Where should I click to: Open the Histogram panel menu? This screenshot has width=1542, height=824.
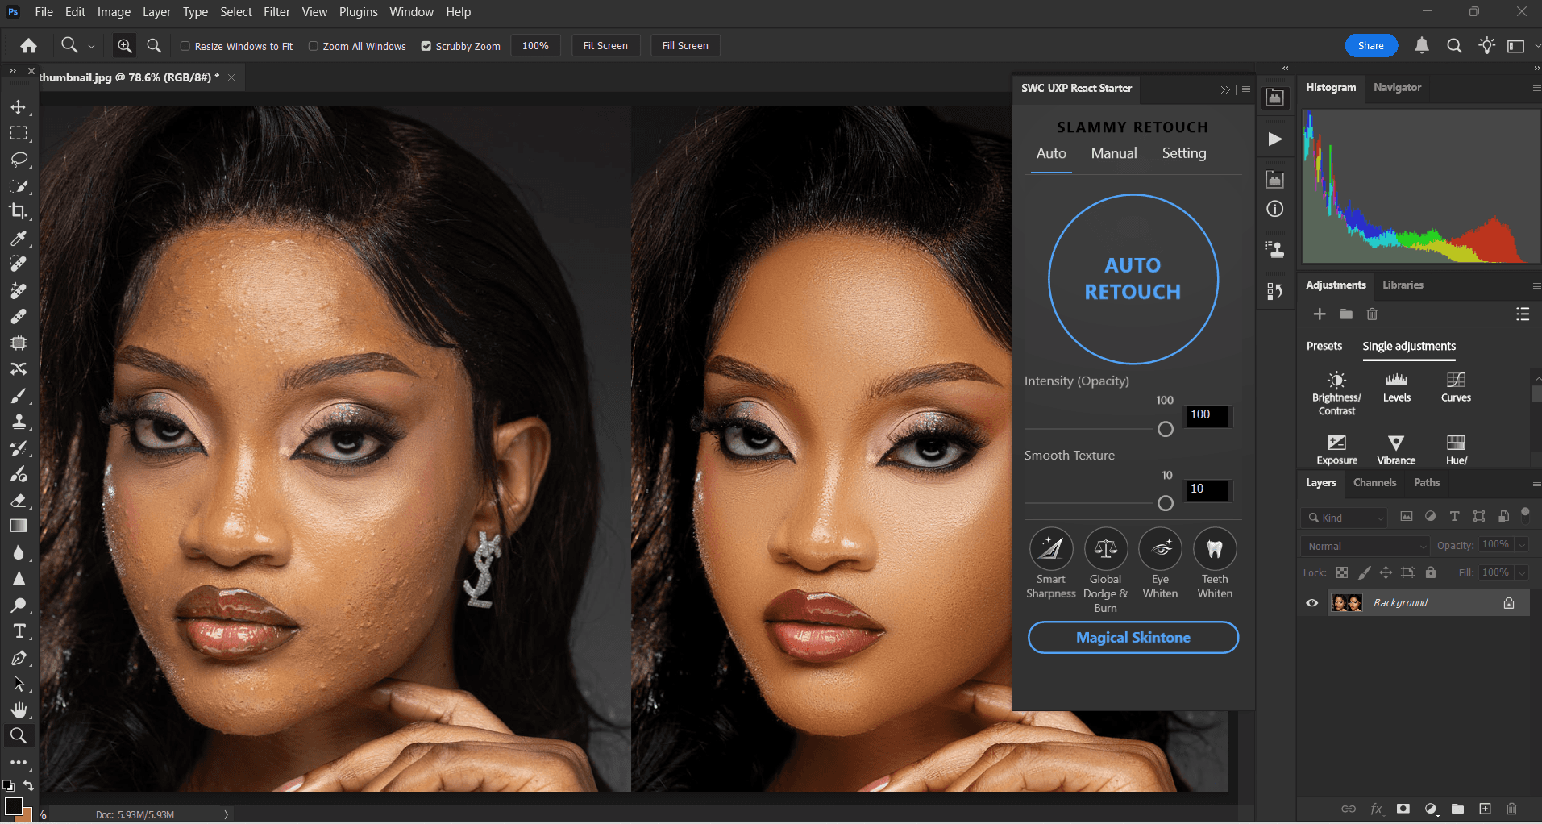pyautogui.click(x=1536, y=88)
